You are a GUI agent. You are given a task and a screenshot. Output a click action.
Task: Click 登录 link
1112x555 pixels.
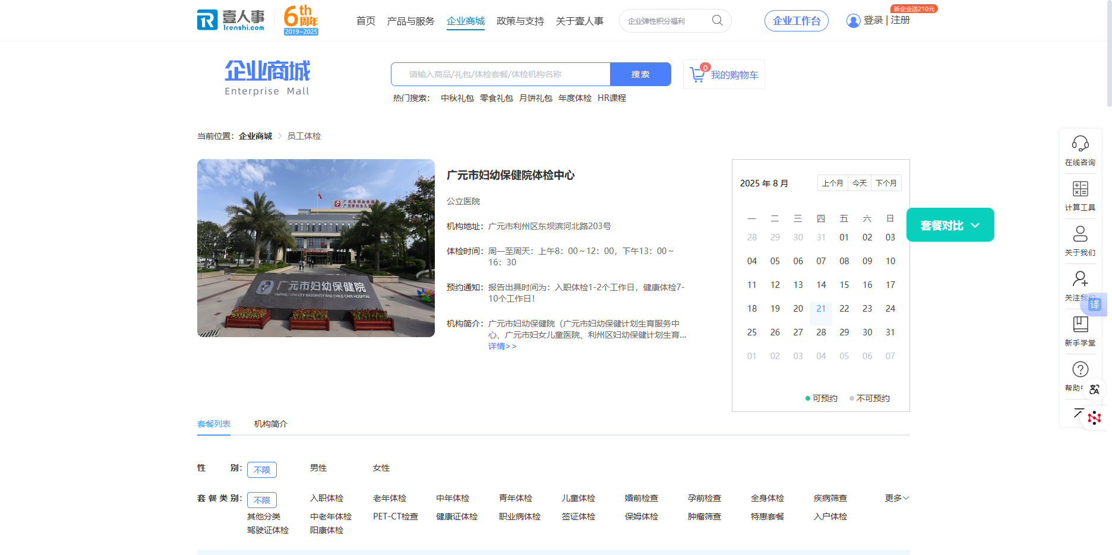click(873, 20)
